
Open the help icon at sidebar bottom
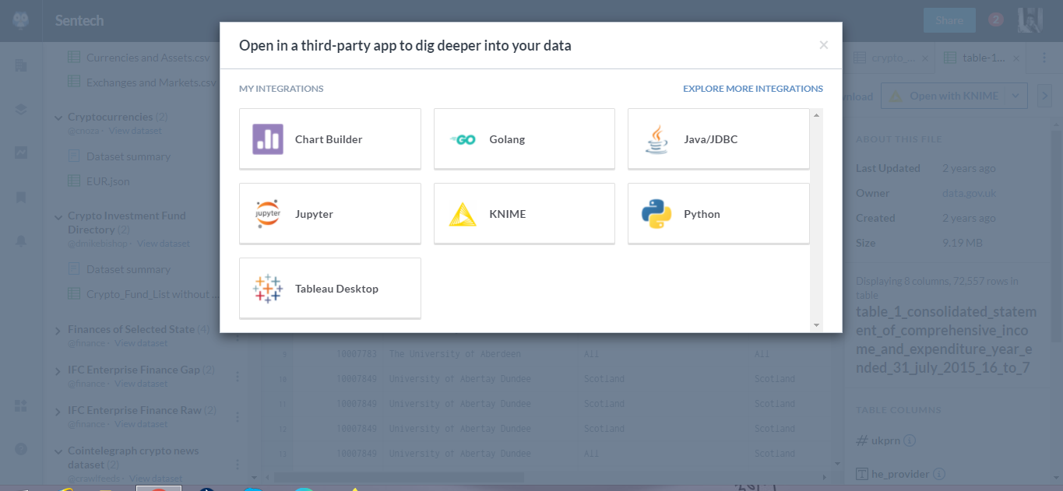(21, 449)
